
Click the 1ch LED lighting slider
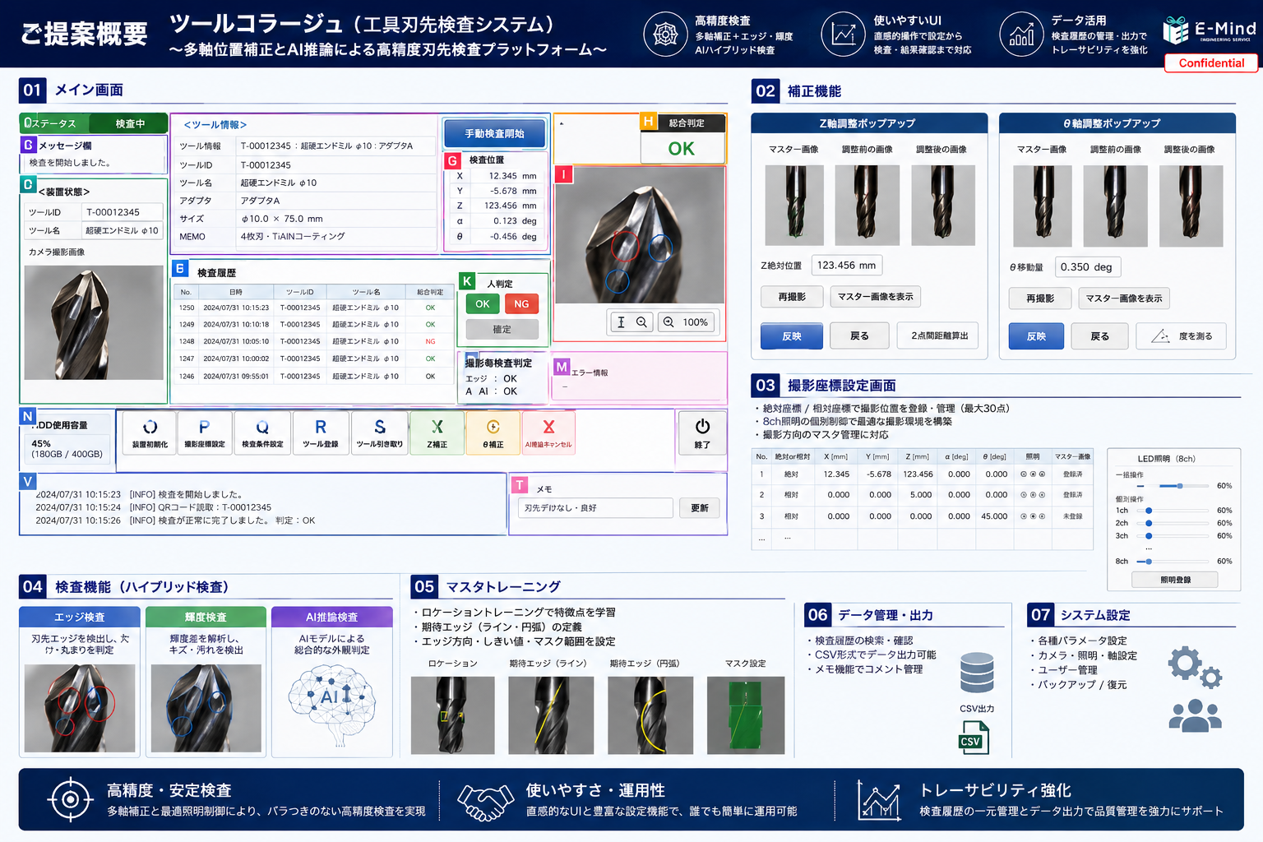[x=1171, y=511]
